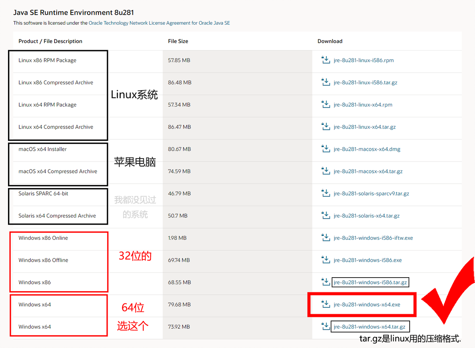Download jre-8u281-linux-i586.tar.gz file link
Image resolution: width=475 pixels, height=348 pixels.
pos(365,83)
